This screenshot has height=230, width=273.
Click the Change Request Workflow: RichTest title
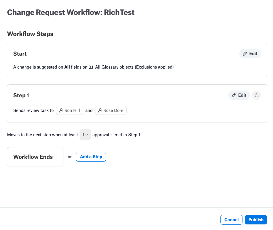click(x=71, y=13)
